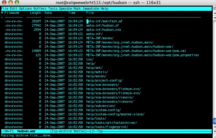Select the hudson-war/pom.xml entry

pyautogui.click(x=136, y=51)
